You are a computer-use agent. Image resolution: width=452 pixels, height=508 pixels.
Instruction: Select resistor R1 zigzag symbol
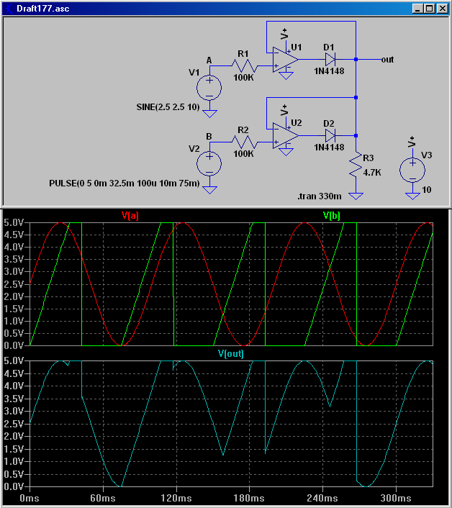[x=245, y=65]
